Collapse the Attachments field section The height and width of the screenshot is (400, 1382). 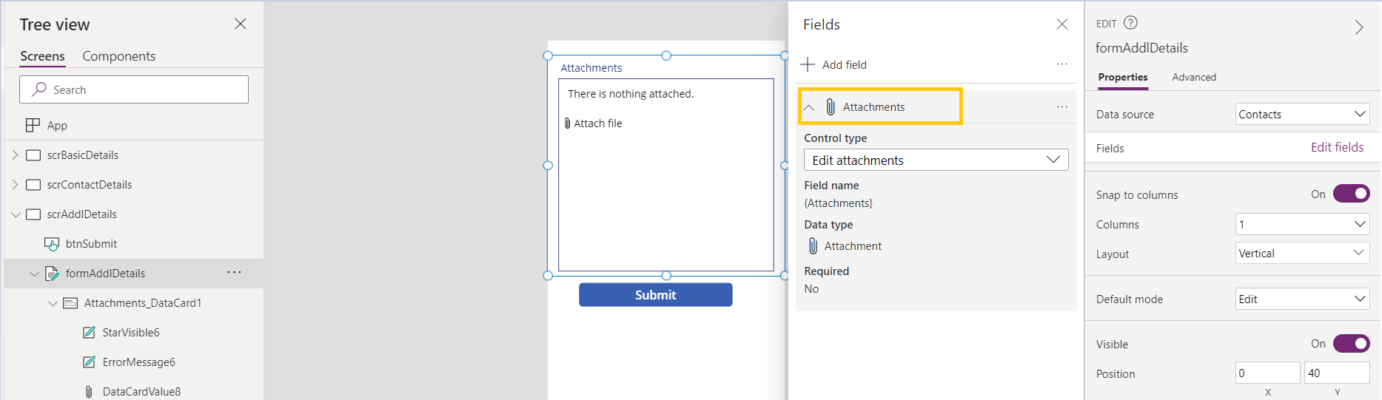(809, 107)
